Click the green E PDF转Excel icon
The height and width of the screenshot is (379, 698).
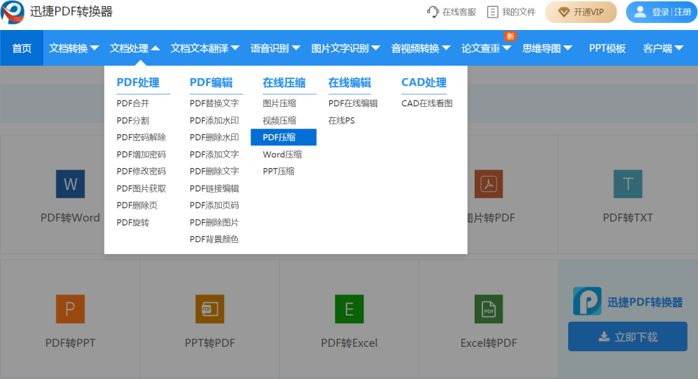click(349, 309)
